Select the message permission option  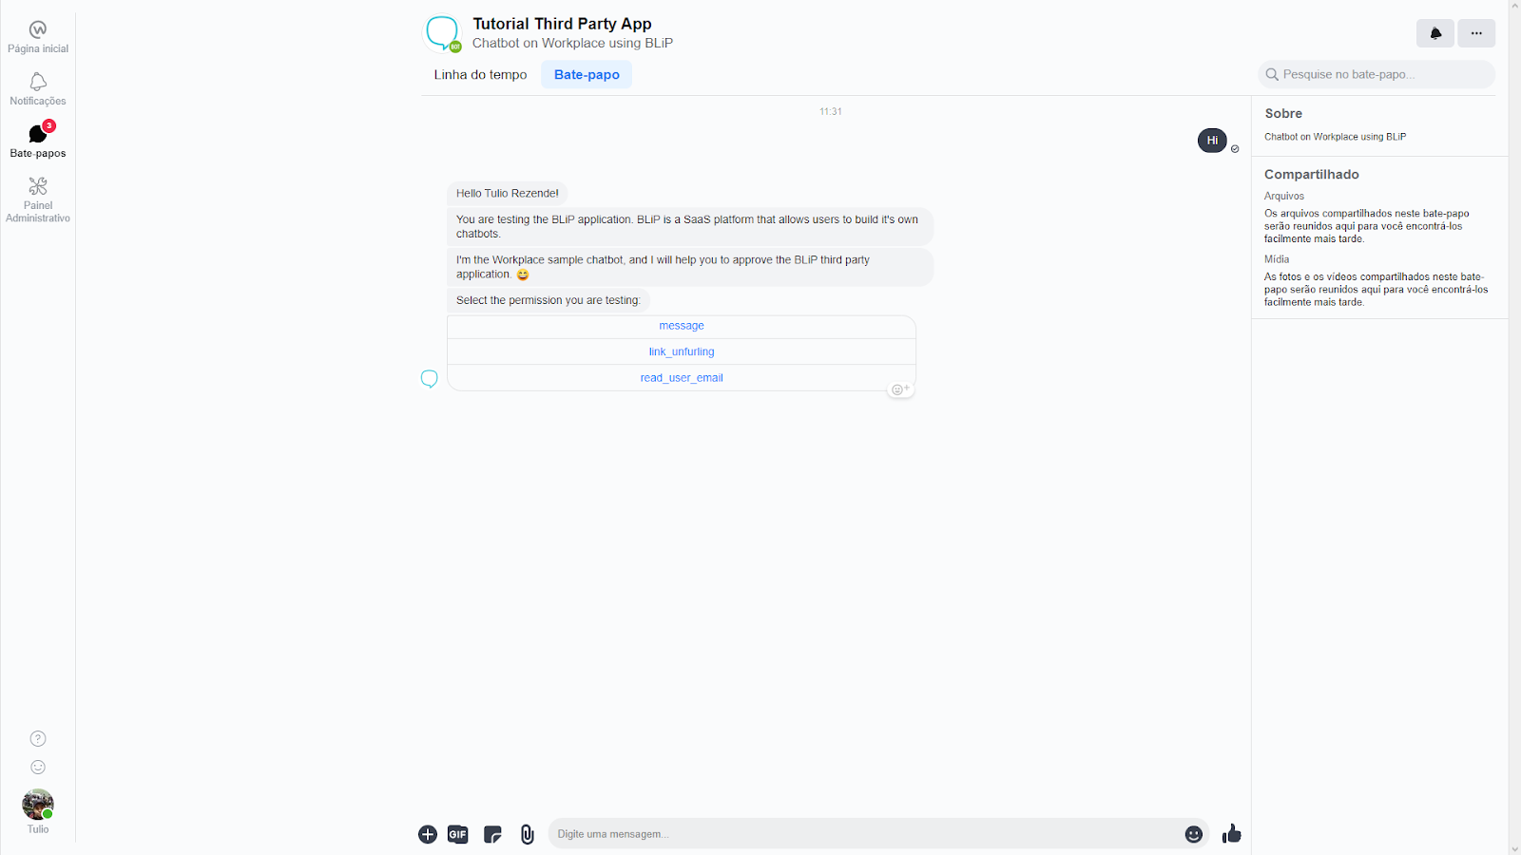682,326
